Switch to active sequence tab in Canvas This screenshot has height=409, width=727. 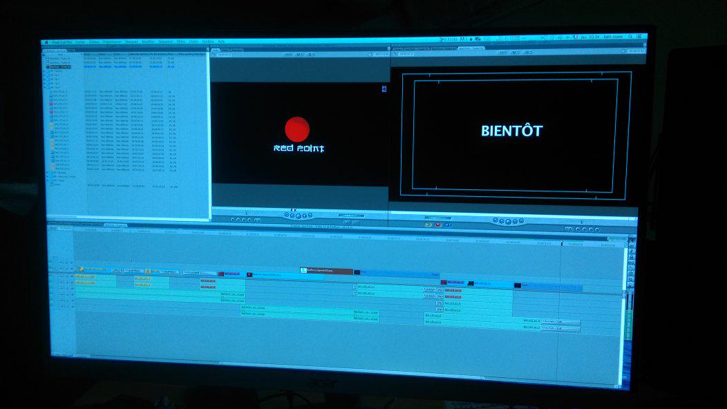point(471,48)
